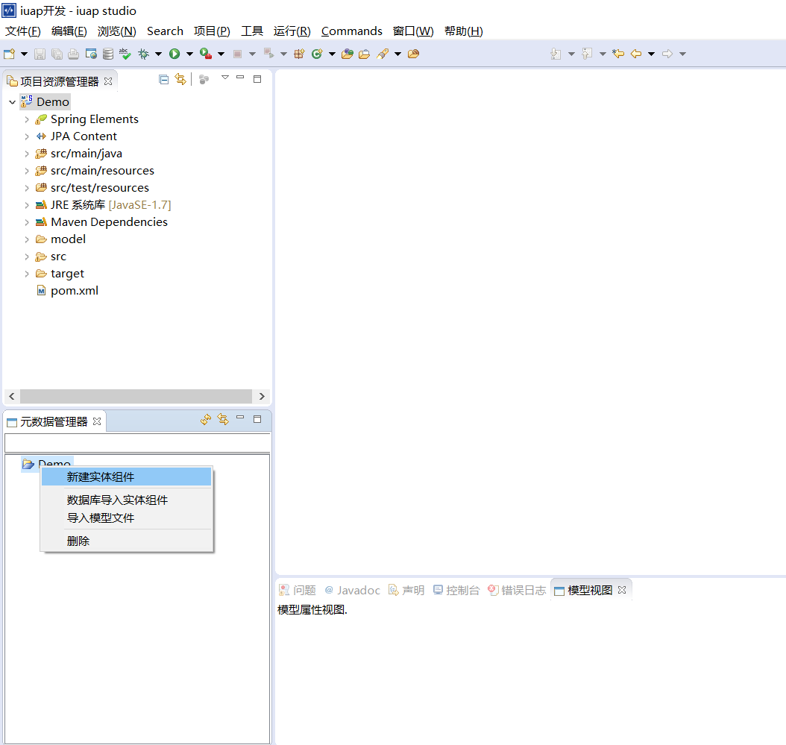Click the refresh icon in 元数据管理器 panel
This screenshot has height=745, width=786.
click(x=206, y=420)
